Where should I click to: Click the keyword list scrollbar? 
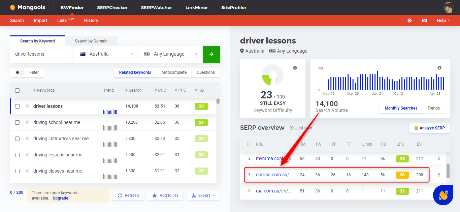click(218, 101)
